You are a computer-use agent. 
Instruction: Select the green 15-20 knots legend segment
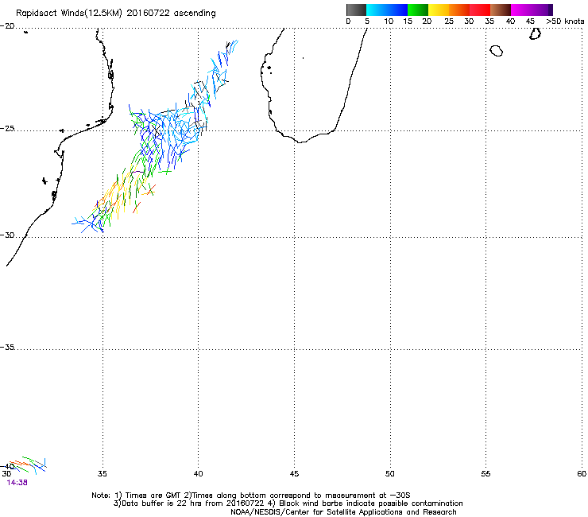point(418,10)
